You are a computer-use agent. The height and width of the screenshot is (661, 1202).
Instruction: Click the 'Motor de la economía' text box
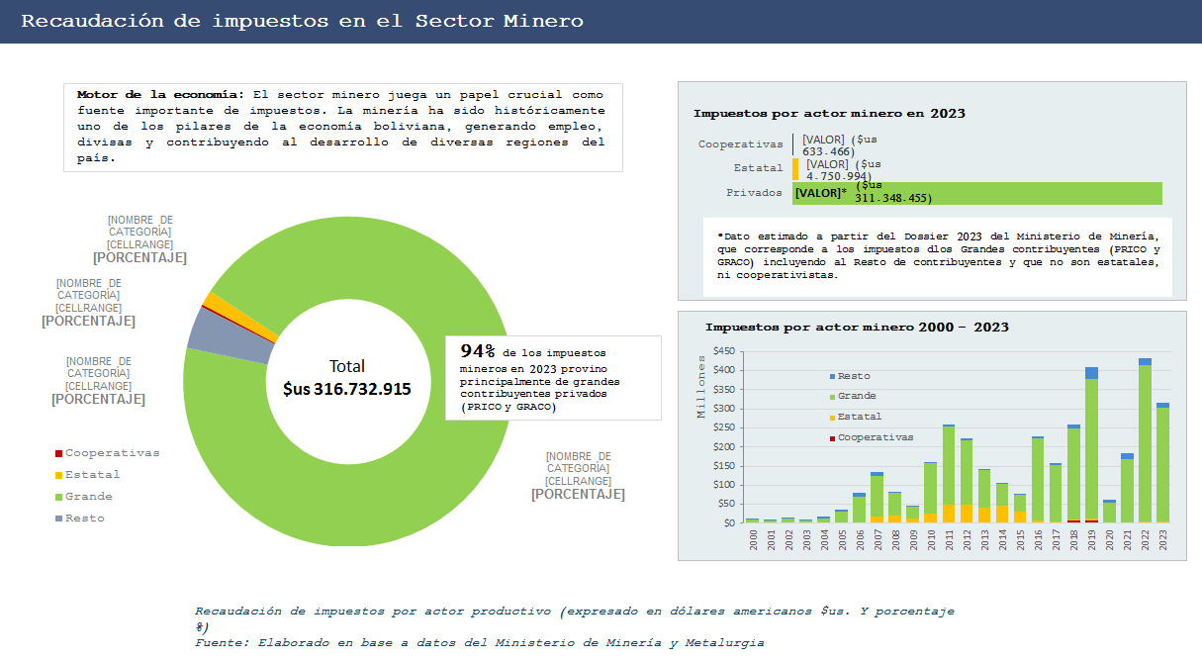(342, 127)
